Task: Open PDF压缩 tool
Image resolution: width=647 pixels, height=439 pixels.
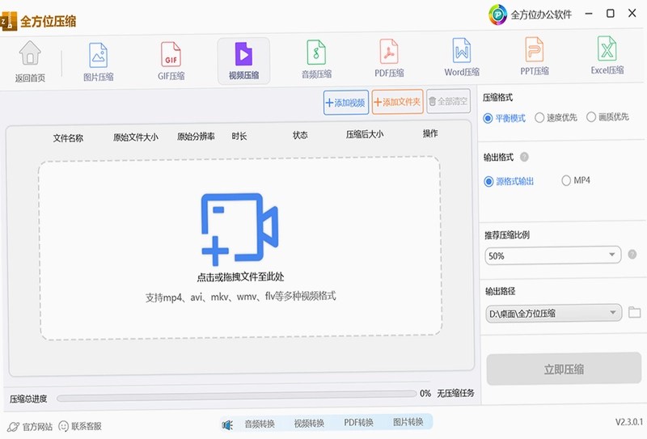Action: [389, 58]
